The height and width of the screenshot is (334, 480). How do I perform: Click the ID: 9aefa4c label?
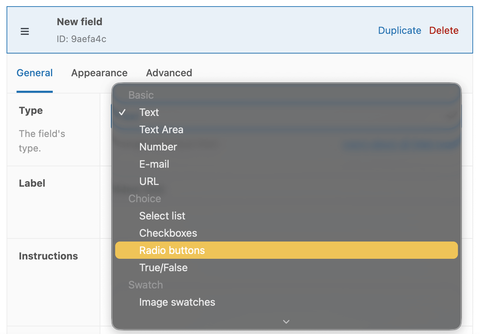(x=81, y=39)
